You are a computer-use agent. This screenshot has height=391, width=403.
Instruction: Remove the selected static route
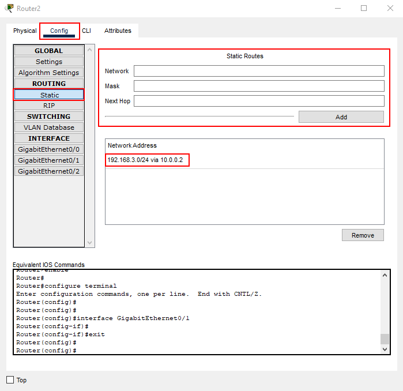363,235
